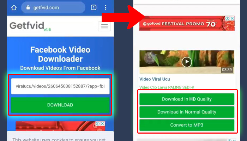
Task: Close the gofood banner ad with its X
Action: [x=232, y=18]
